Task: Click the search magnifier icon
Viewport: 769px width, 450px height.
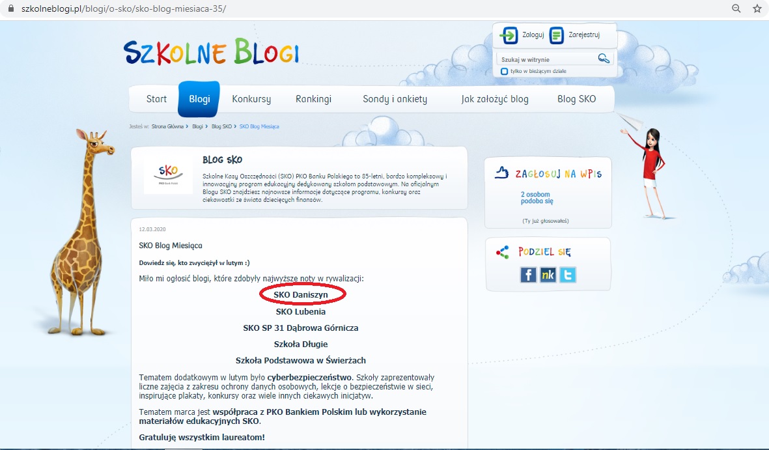Action: click(604, 59)
